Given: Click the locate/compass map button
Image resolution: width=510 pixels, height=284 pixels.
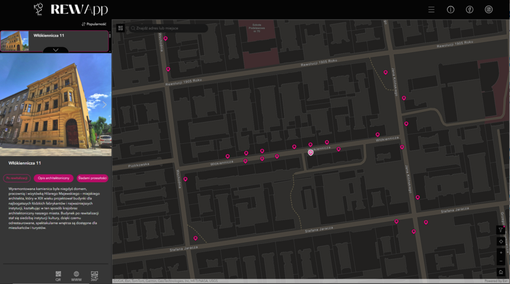Looking at the screenshot, I should pyautogui.click(x=501, y=241).
